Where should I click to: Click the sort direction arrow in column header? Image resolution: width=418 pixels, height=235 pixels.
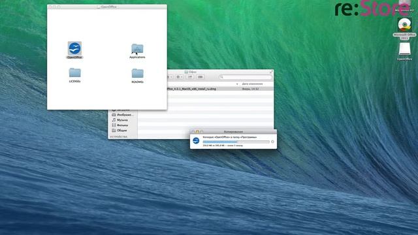pos(237,84)
